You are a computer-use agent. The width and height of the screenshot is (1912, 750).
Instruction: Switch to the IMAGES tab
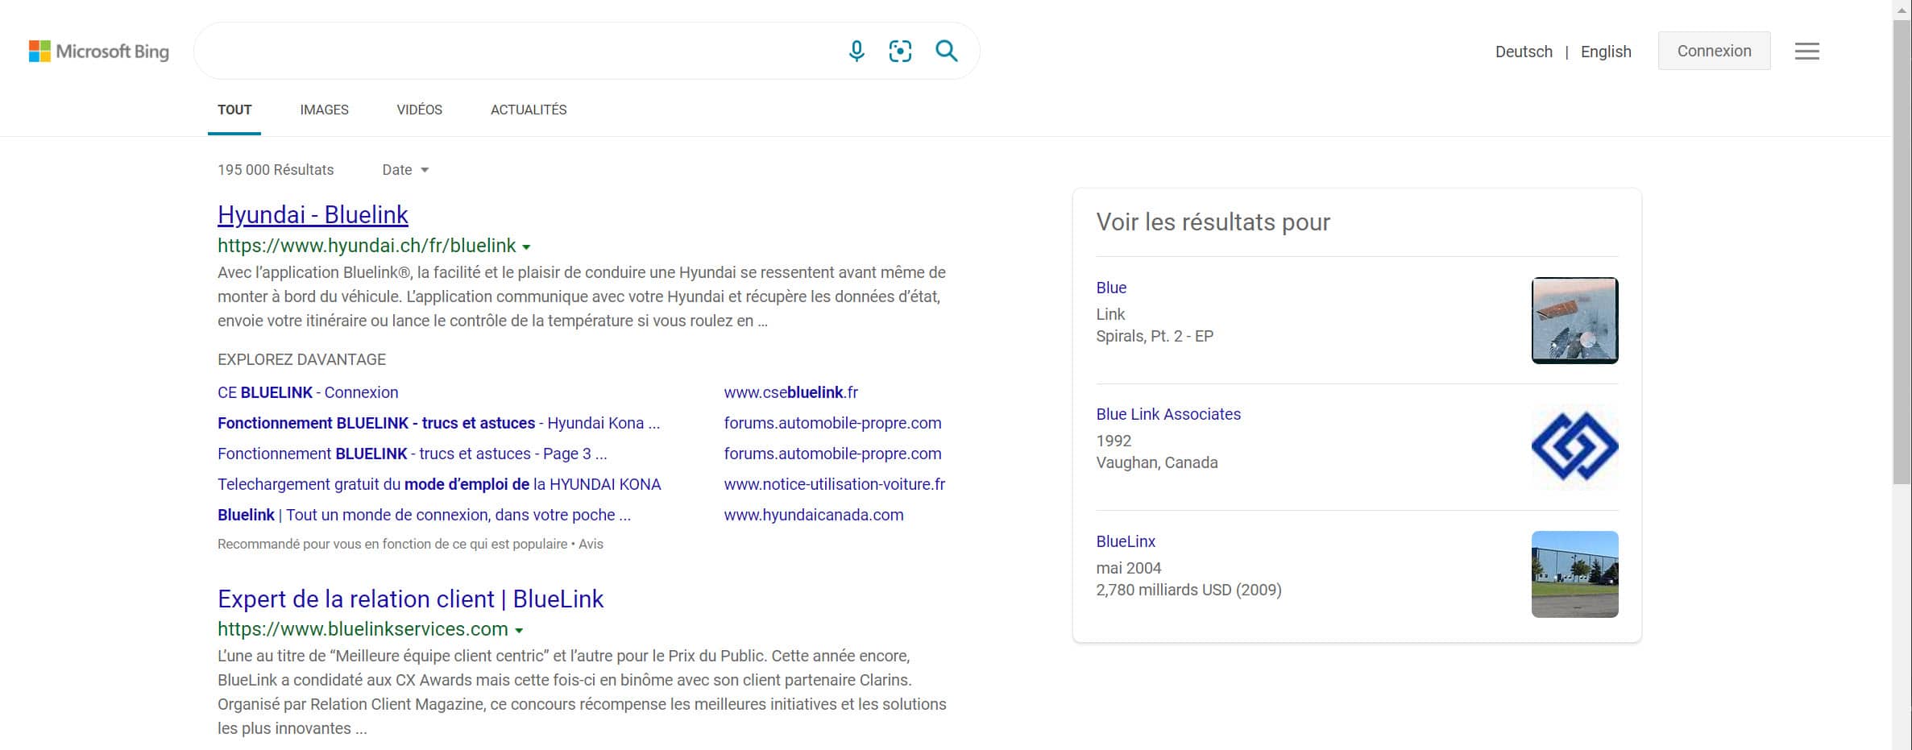(324, 110)
